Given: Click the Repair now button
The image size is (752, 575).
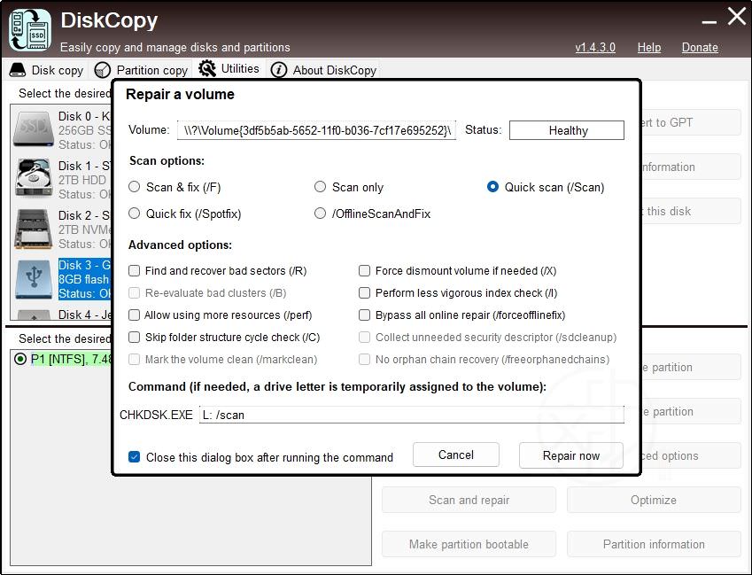Looking at the screenshot, I should 570,455.
